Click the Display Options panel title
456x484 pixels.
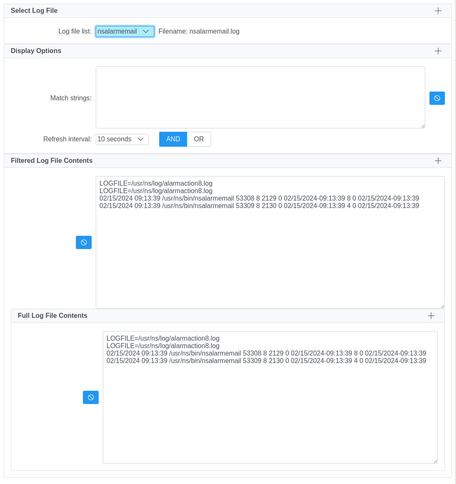(36, 51)
